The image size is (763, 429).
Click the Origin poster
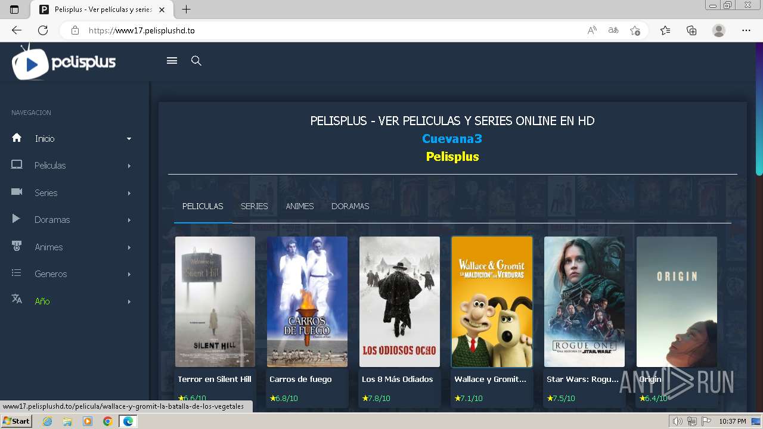coord(677,301)
